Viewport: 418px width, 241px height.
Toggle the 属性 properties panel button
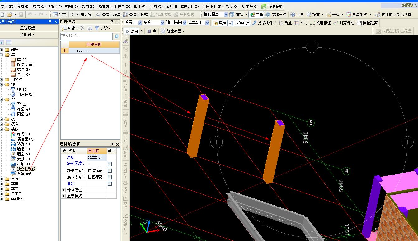point(219,23)
